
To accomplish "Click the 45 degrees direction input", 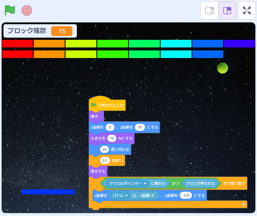I will click(x=104, y=150).
